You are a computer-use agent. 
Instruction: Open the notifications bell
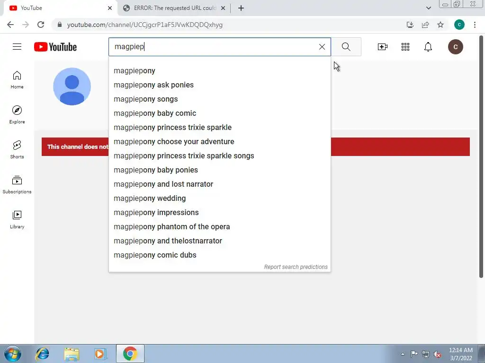[x=428, y=47]
